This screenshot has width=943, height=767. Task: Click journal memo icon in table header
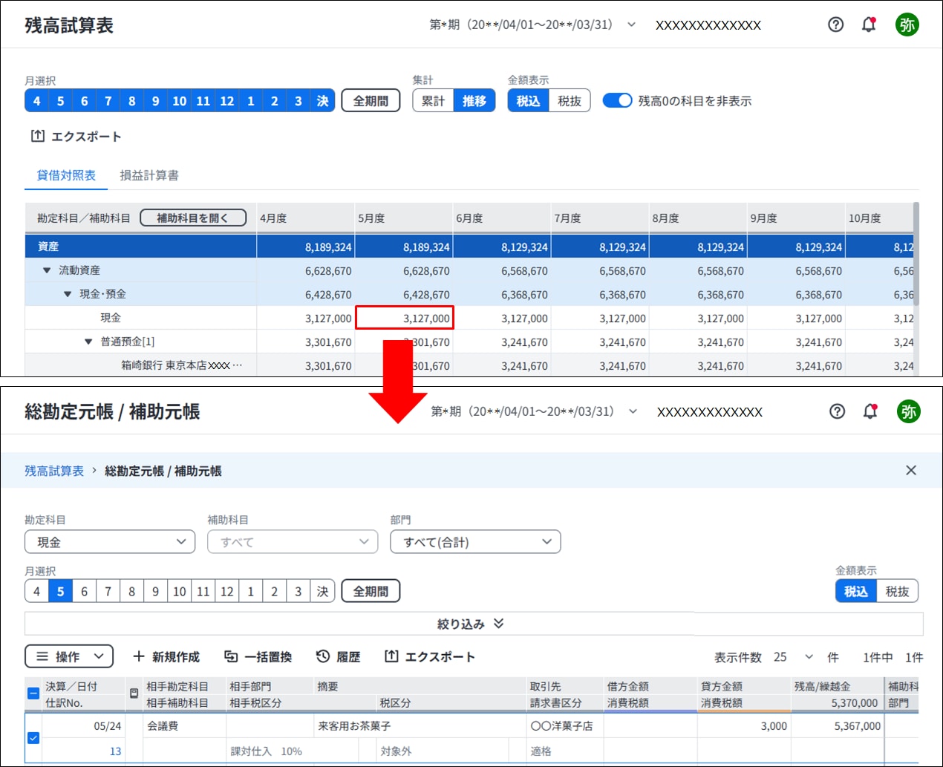(134, 693)
